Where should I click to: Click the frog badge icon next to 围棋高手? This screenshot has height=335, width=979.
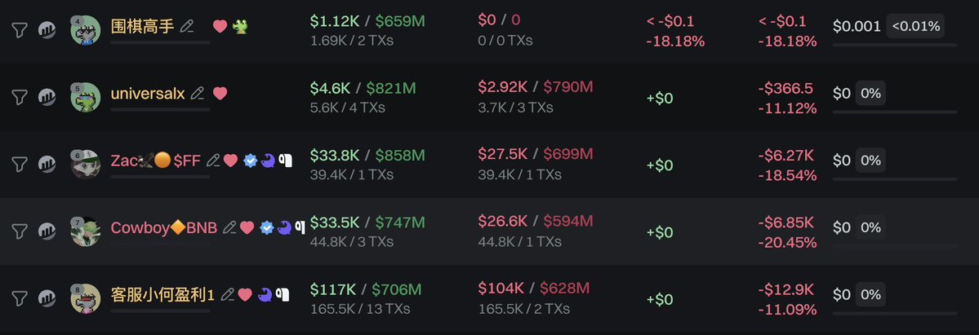[x=240, y=26]
